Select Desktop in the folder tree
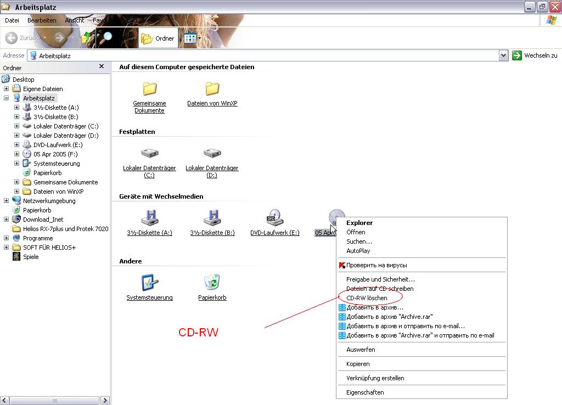The image size is (562, 405). click(x=23, y=79)
